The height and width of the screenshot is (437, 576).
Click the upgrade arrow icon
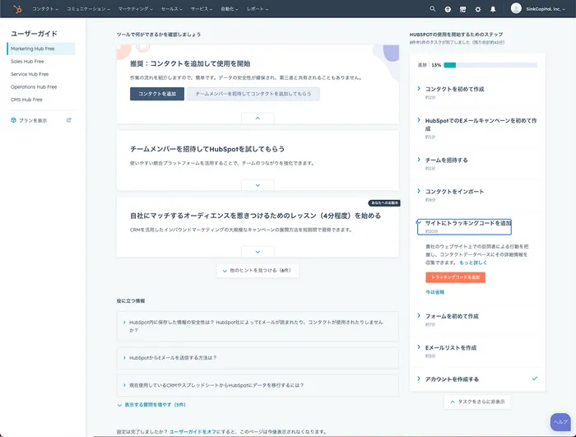point(448,9)
